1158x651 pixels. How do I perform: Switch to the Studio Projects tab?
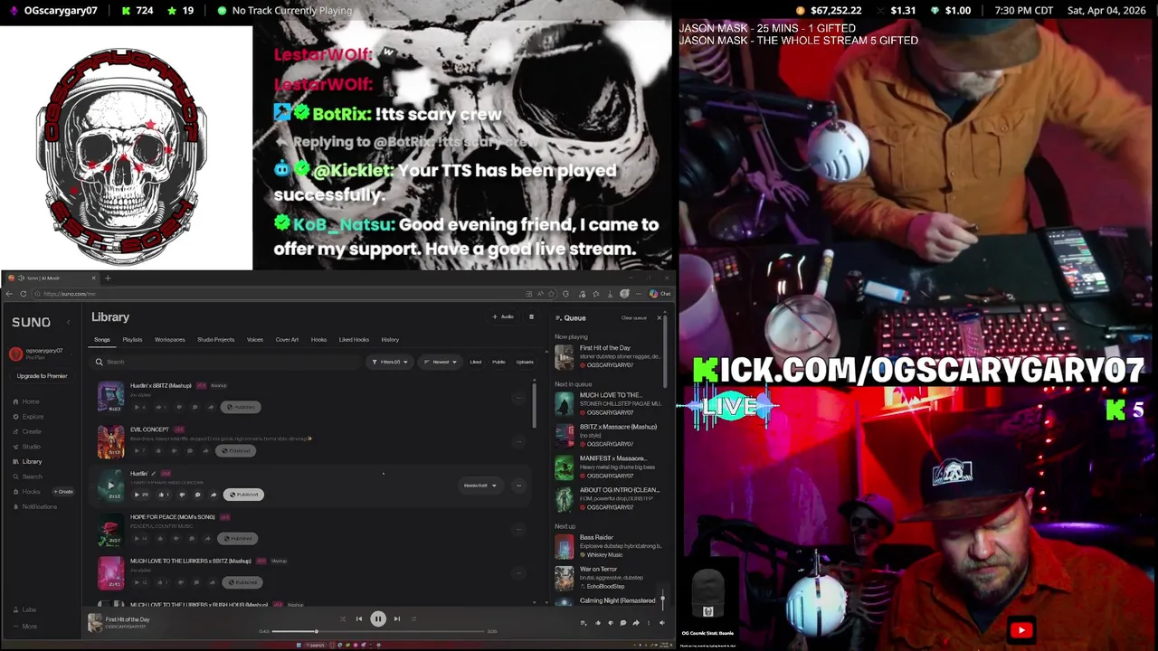pyautogui.click(x=215, y=340)
